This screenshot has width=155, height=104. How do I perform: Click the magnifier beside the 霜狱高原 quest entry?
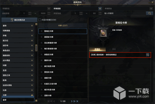pyautogui.click(x=148, y=55)
